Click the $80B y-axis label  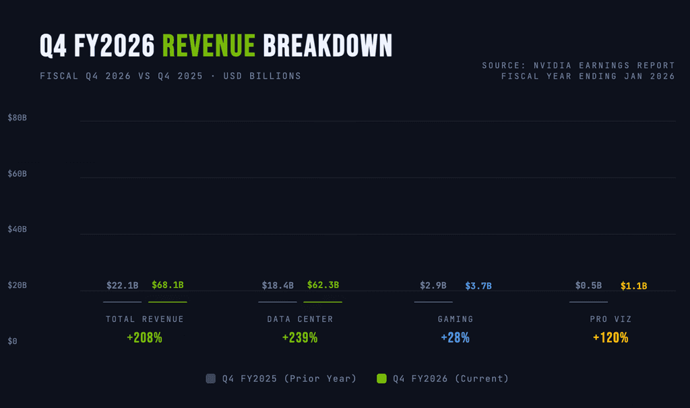click(x=17, y=117)
